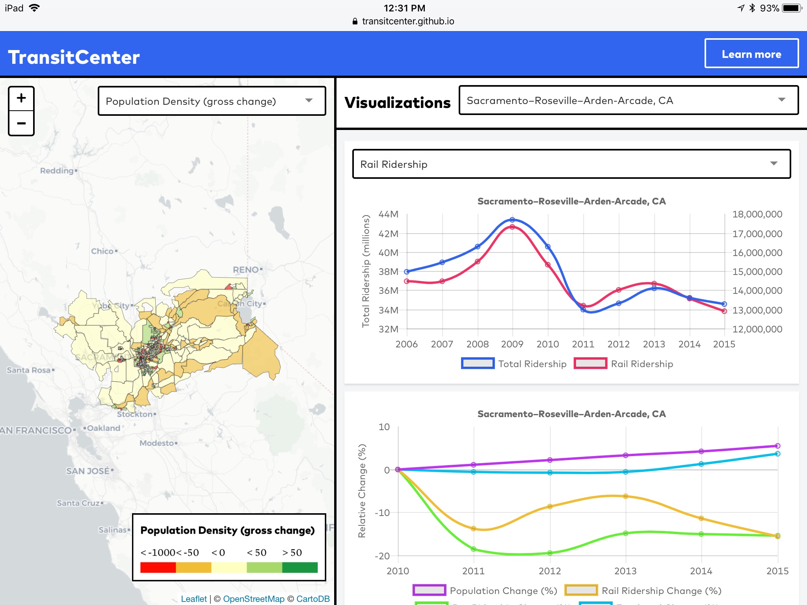Click the TransitCenter logo in the header

pos(74,56)
